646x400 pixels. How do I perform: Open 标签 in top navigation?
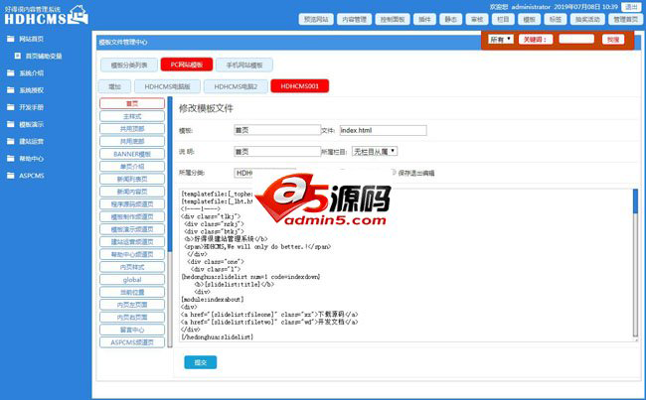pyautogui.click(x=556, y=19)
